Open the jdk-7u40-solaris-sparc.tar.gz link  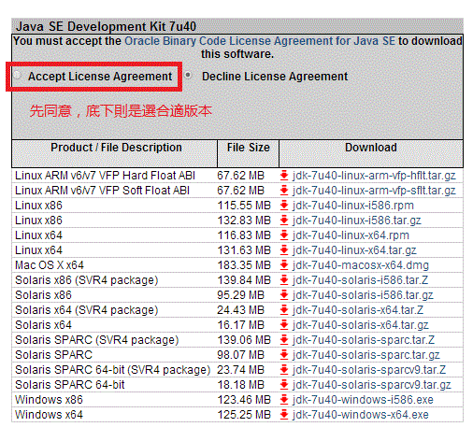pyautogui.click(x=366, y=355)
